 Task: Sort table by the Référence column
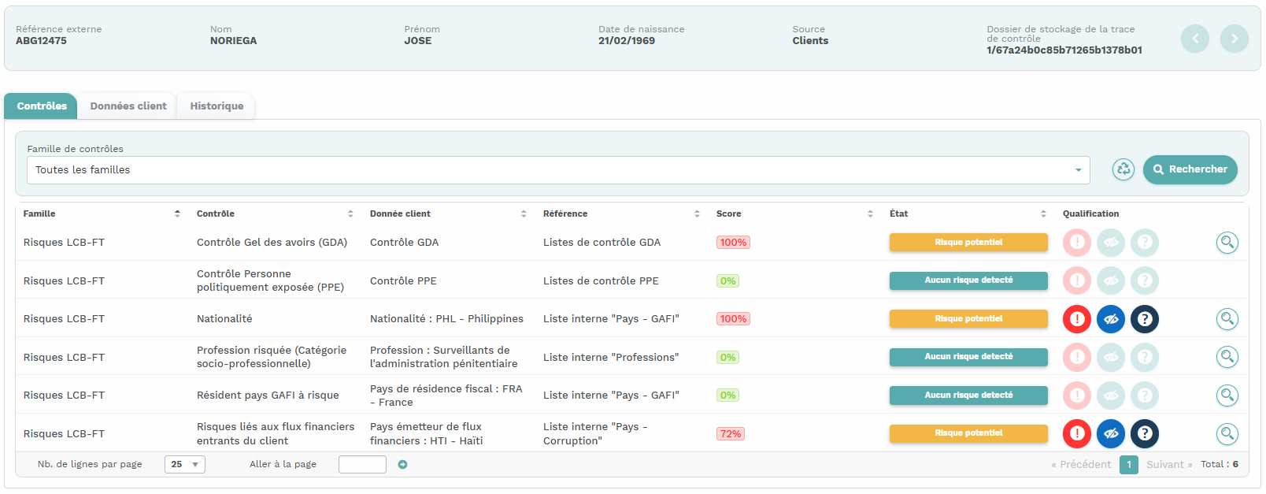pos(621,214)
